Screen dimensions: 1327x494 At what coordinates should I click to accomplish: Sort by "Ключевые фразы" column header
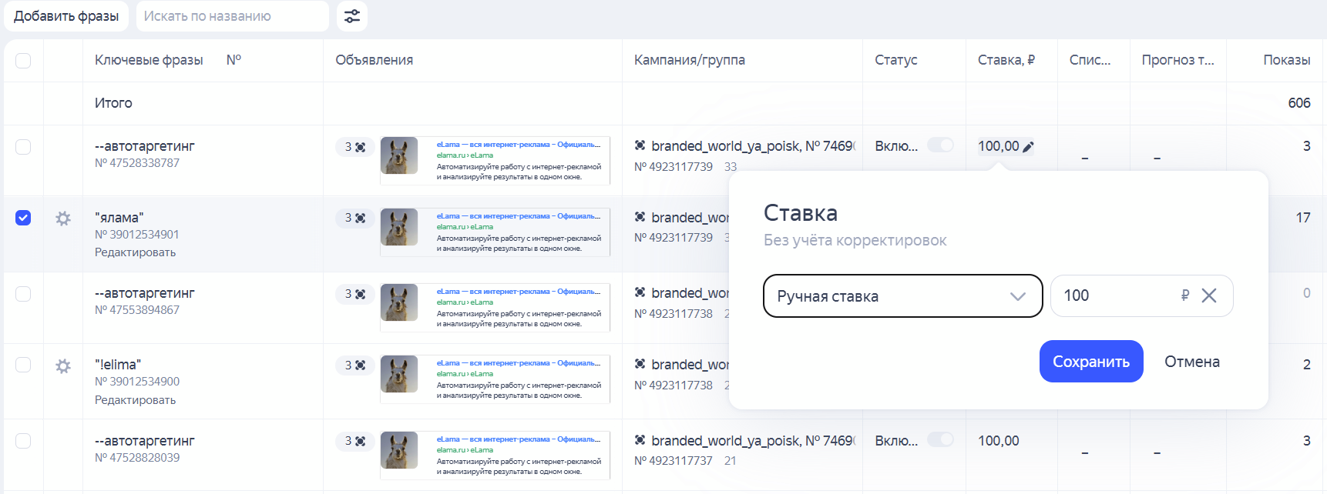pyautogui.click(x=149, y=60)
